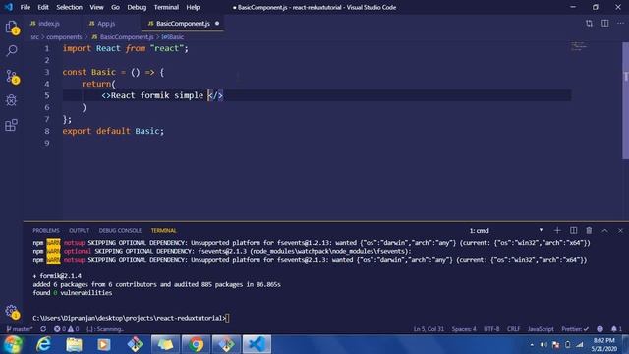The width and height of the screenshot is (629, 354).
Task: Maximize the terminal panel size
Action: [604, 230]
